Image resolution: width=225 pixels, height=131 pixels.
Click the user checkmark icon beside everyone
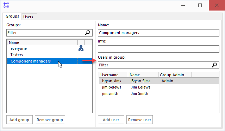[81, 48]
